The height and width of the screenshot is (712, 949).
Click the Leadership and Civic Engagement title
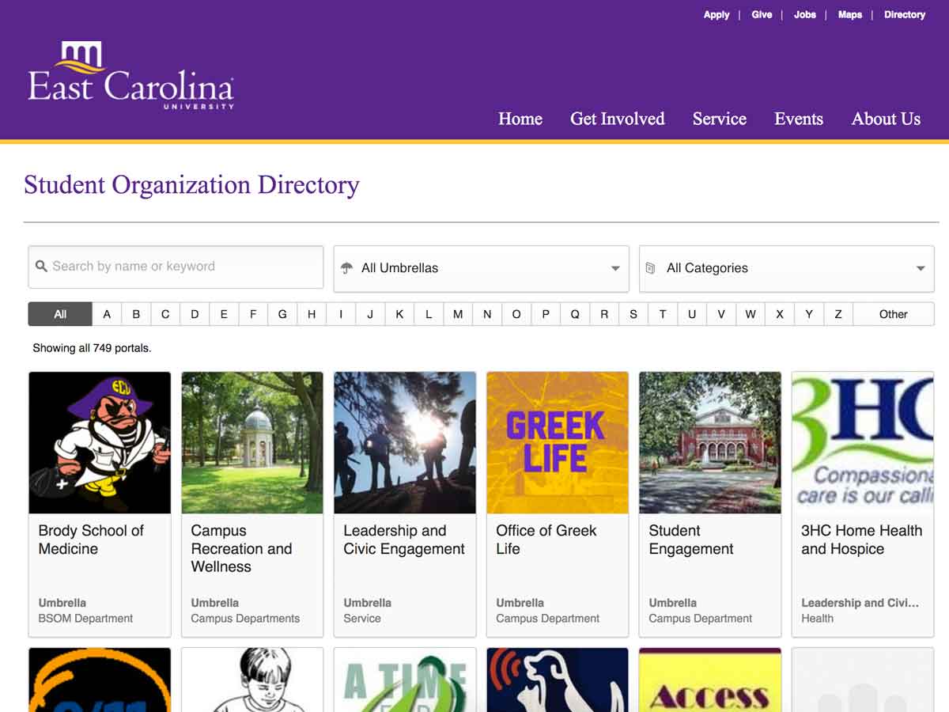(x=404, y=540)
